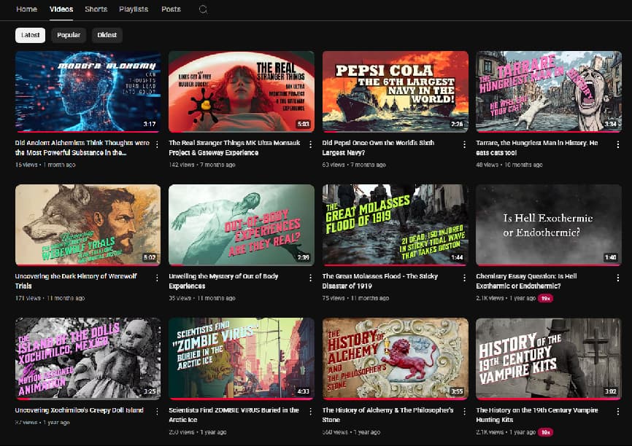Image resolution: width=632 pixels, height=446 pixels.
Task: Click title 'Uncovering the Dark History of Werewolf Trials'
Action: (x=76, y=281)
